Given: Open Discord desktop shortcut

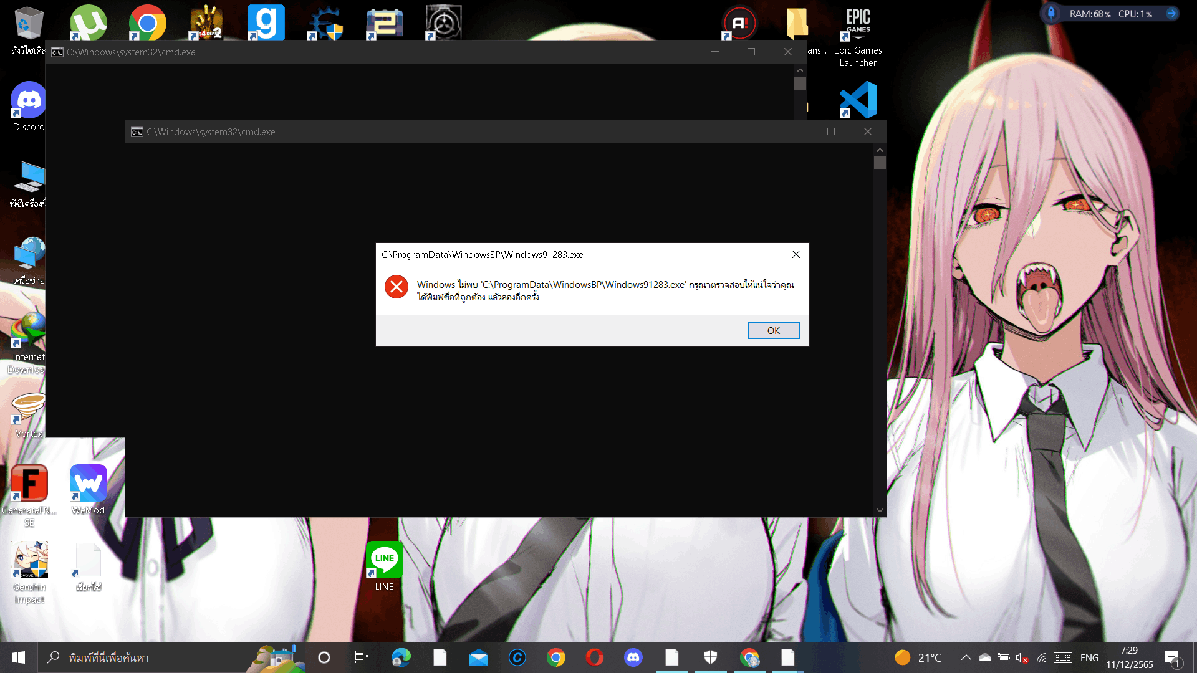Looking at the screenshot, I should click(29, 101).
